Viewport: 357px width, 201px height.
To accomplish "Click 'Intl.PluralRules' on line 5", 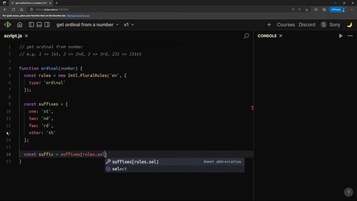I will click(88, 75).
